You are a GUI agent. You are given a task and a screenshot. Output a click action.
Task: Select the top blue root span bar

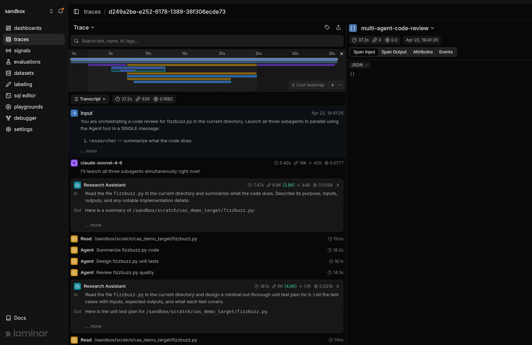pos(204,59)
